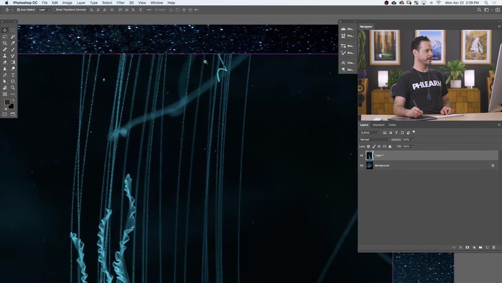Screen dimensions: 502x283
Task: Select the Brush tool
Action: coord(13,49)
